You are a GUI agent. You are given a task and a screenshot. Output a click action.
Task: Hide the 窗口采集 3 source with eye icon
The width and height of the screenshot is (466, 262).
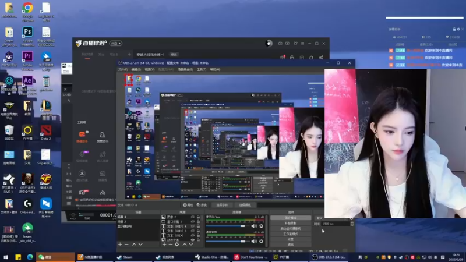pos(193,222)
